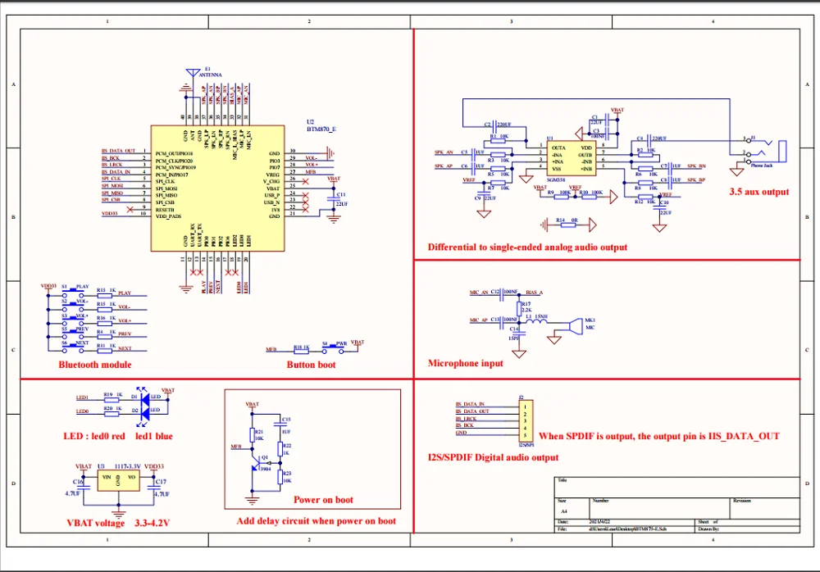The height and width of the screenshot is (572, 820).
Task: Select the VDD33 net label at pin 10
Action: (x=109, y=213)
